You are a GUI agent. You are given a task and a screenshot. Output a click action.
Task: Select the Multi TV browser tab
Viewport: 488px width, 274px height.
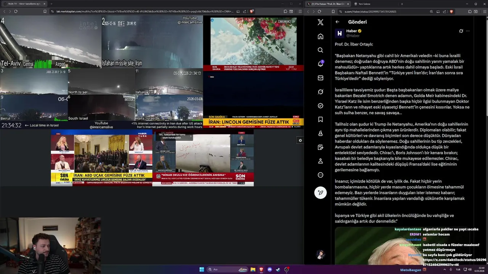(24, 4)
